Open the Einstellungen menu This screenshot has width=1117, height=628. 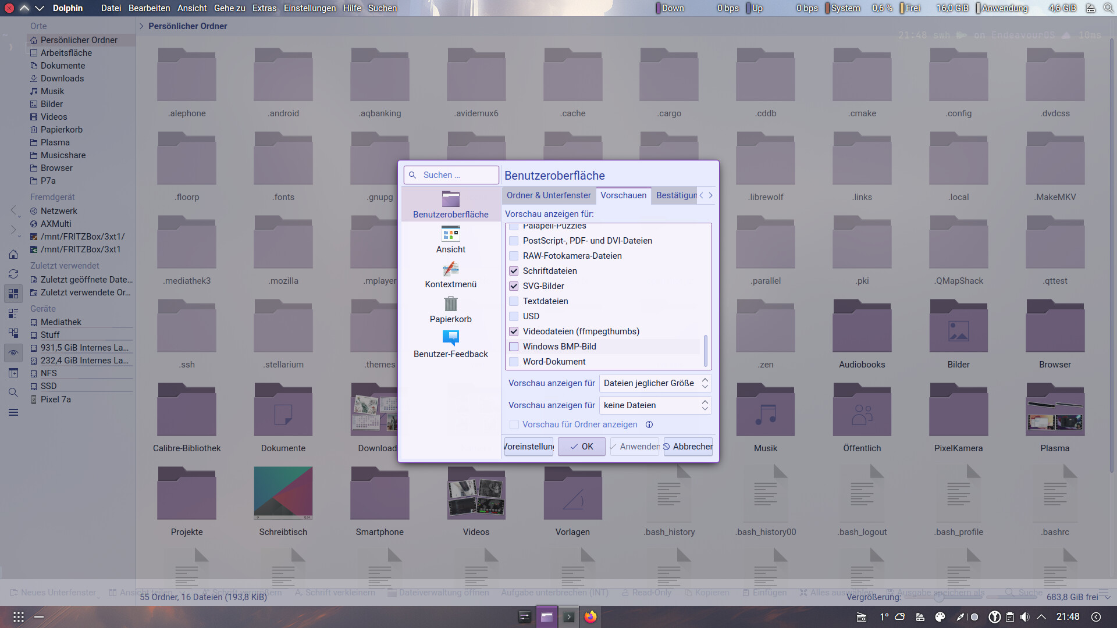310,8
